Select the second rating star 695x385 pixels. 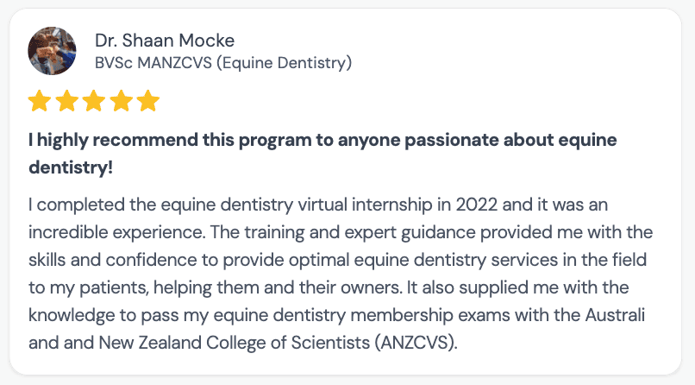(66, 102)
